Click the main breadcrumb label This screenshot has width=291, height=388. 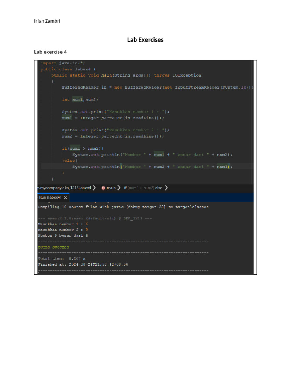click(111, 188)
